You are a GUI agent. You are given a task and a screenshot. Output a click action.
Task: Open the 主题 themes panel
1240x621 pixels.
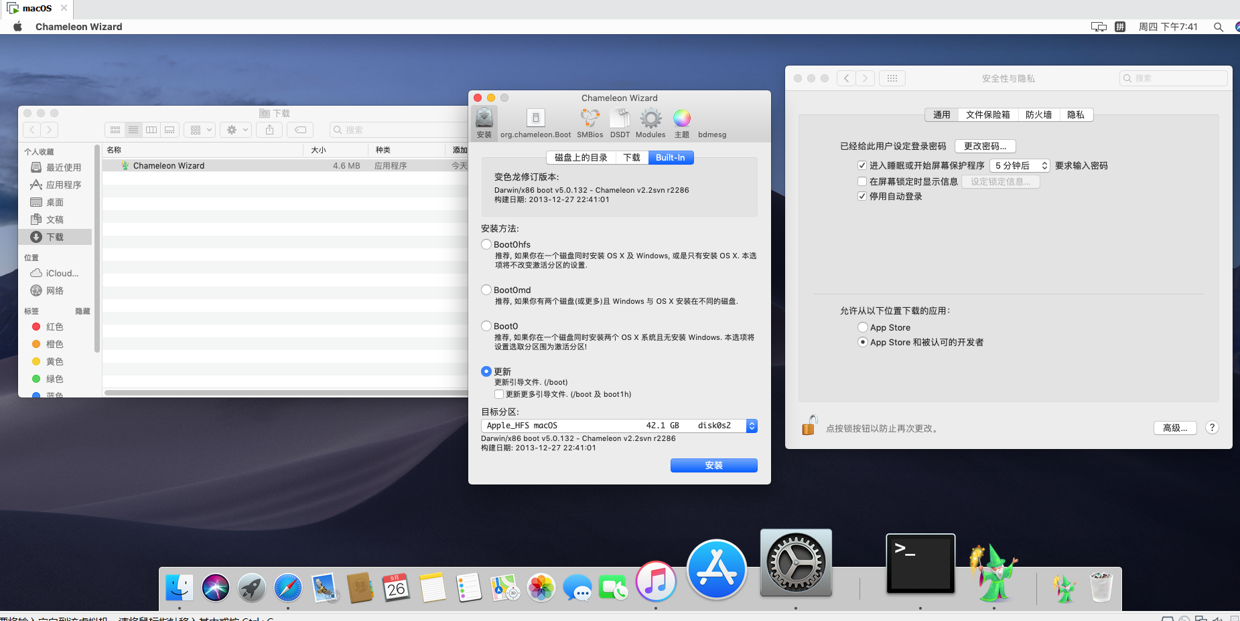tap(681, 122)
